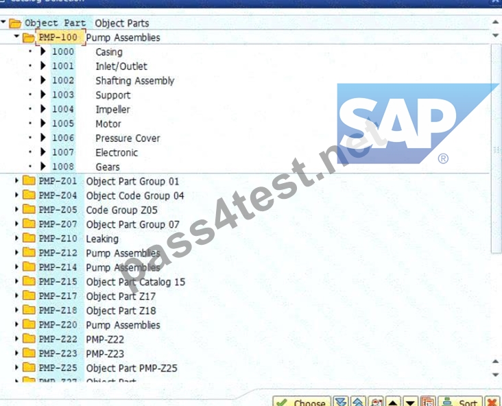Expand the PMP-Z04 folder arrow

(16, 195)
